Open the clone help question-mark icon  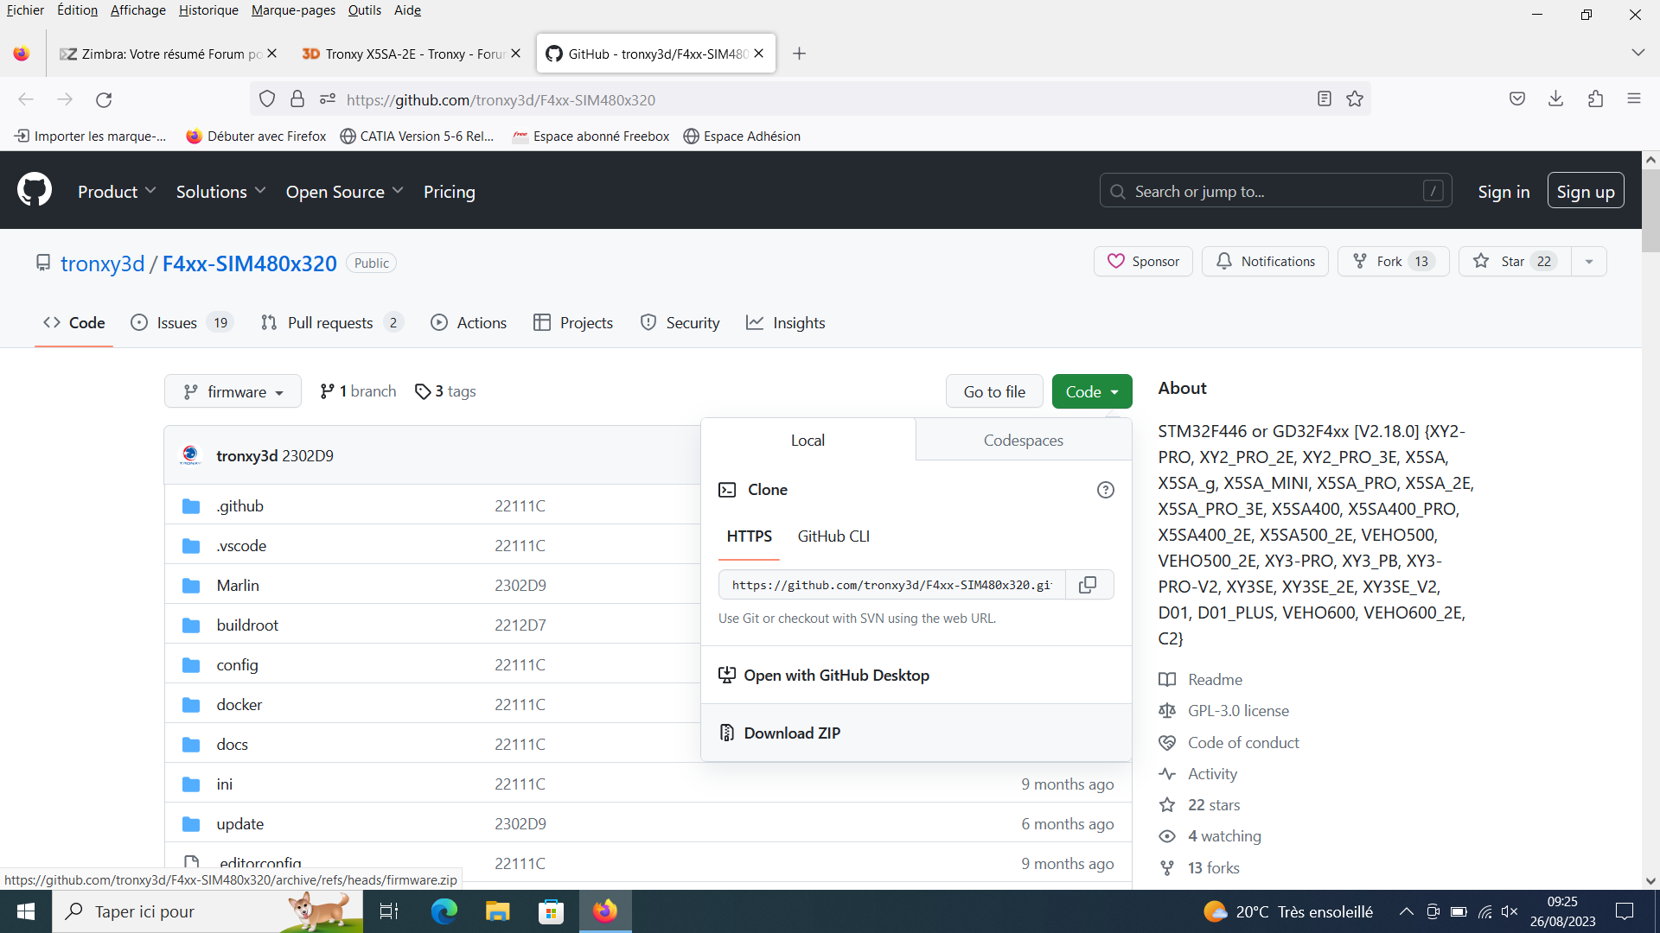click(x=1105, y=490)
